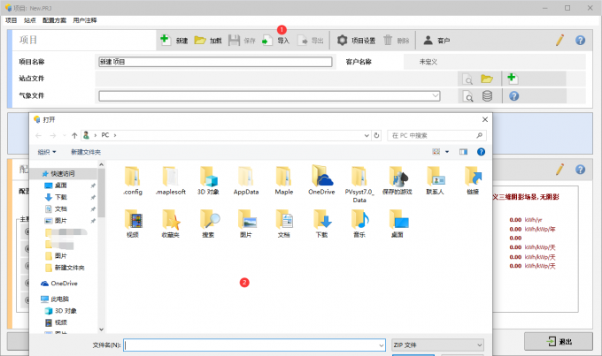Click OneDrive in the navigation sidebar
Screen dimensions: 602x356
64,284
